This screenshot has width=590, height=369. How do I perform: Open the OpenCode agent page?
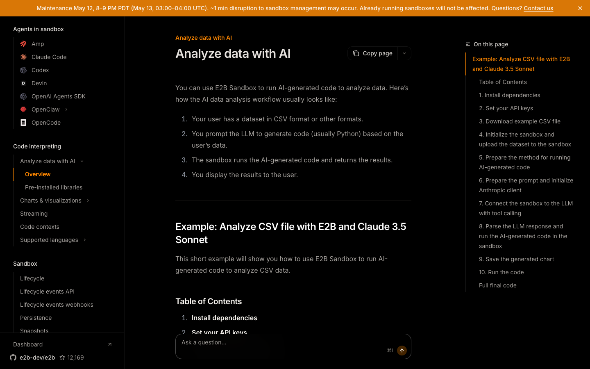coord(46,123)
